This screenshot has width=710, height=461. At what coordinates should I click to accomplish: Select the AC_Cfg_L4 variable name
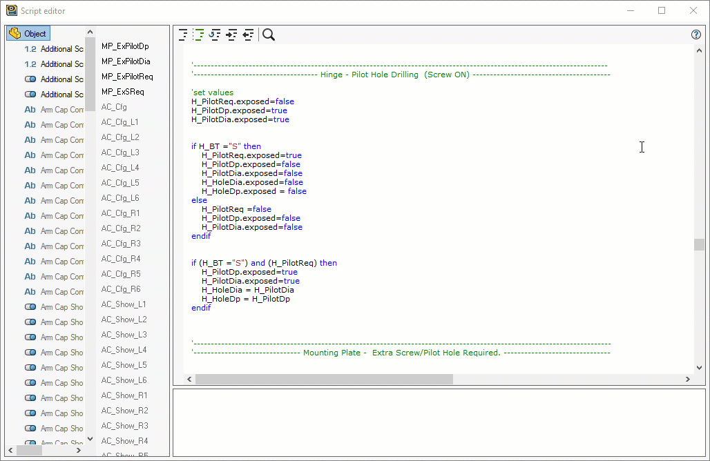[x=120, y=168]
